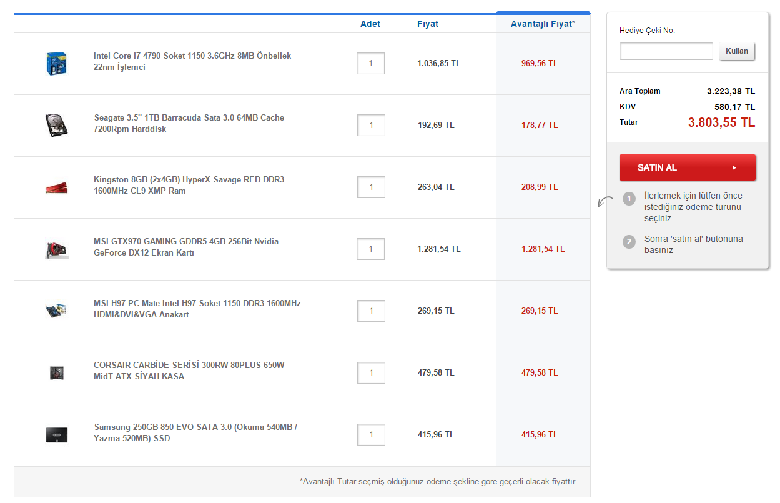780x503 pixels.
Task: Open the MSI H97 PC Mate link
Action: (x=197, y=309)
